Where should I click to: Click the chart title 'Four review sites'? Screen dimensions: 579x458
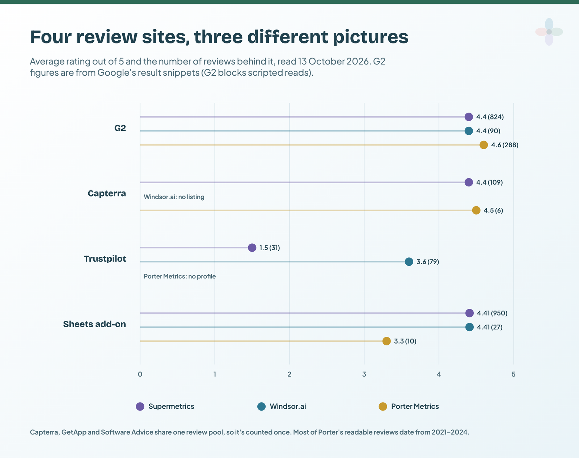[219, 37]
